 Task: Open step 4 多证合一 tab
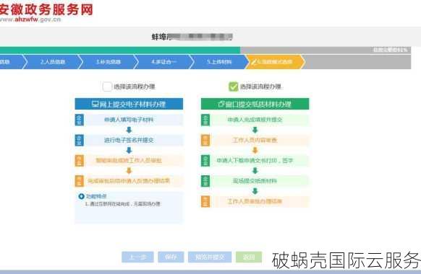click(163, 62)
